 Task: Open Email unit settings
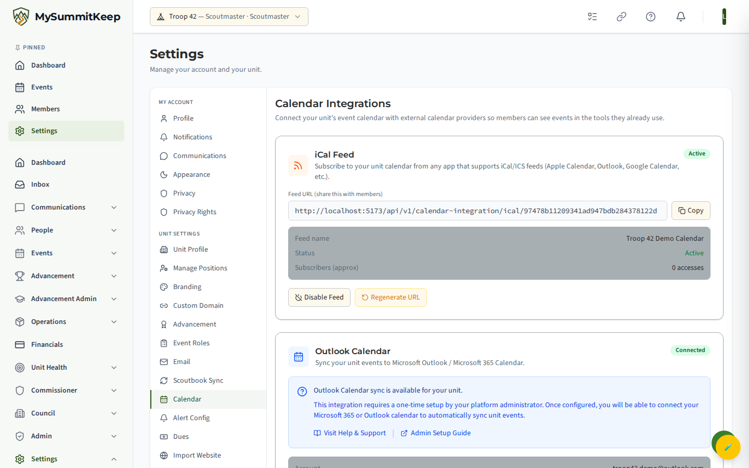(x=208, y=362)
